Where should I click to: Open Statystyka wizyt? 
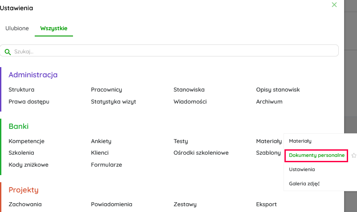click(114, 102)
